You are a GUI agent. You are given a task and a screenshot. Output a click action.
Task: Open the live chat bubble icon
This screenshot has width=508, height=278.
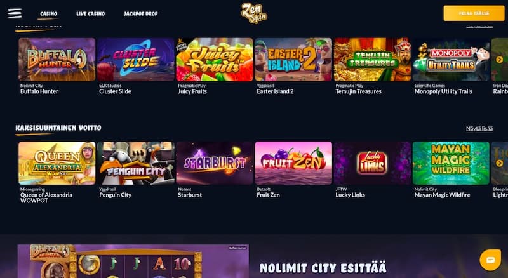click(x=490, y=260)
